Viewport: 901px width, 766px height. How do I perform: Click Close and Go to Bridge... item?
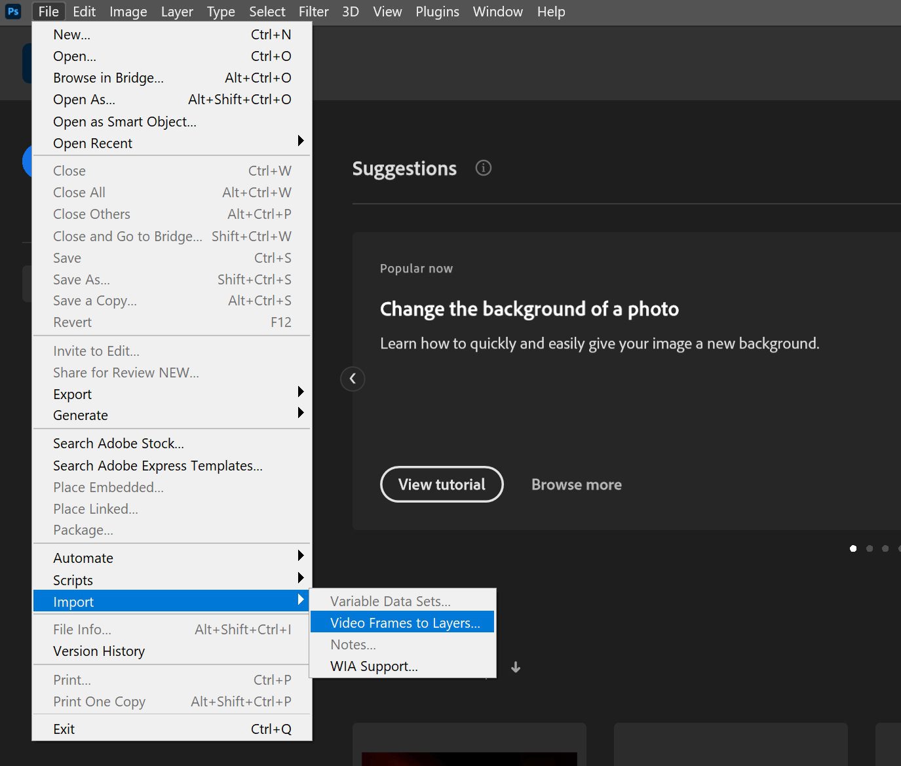tap(172, 236)
